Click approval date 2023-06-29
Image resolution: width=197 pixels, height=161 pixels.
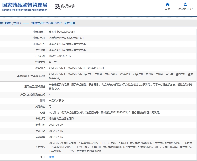[56, 125]
